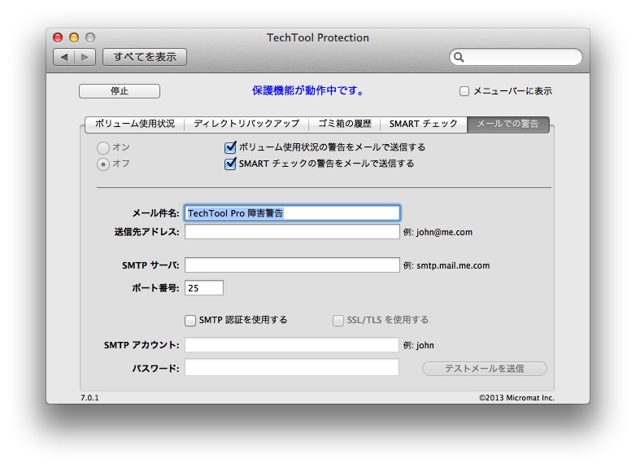
Task: Click the パスワード input field
Action: pos(292,367)
